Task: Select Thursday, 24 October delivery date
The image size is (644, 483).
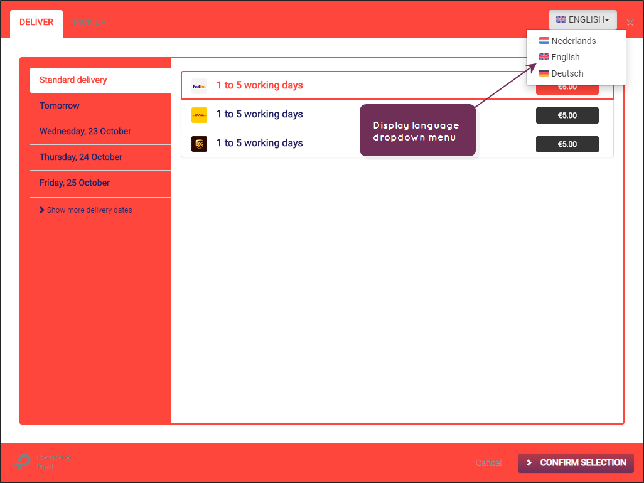Action: (100, 157)
